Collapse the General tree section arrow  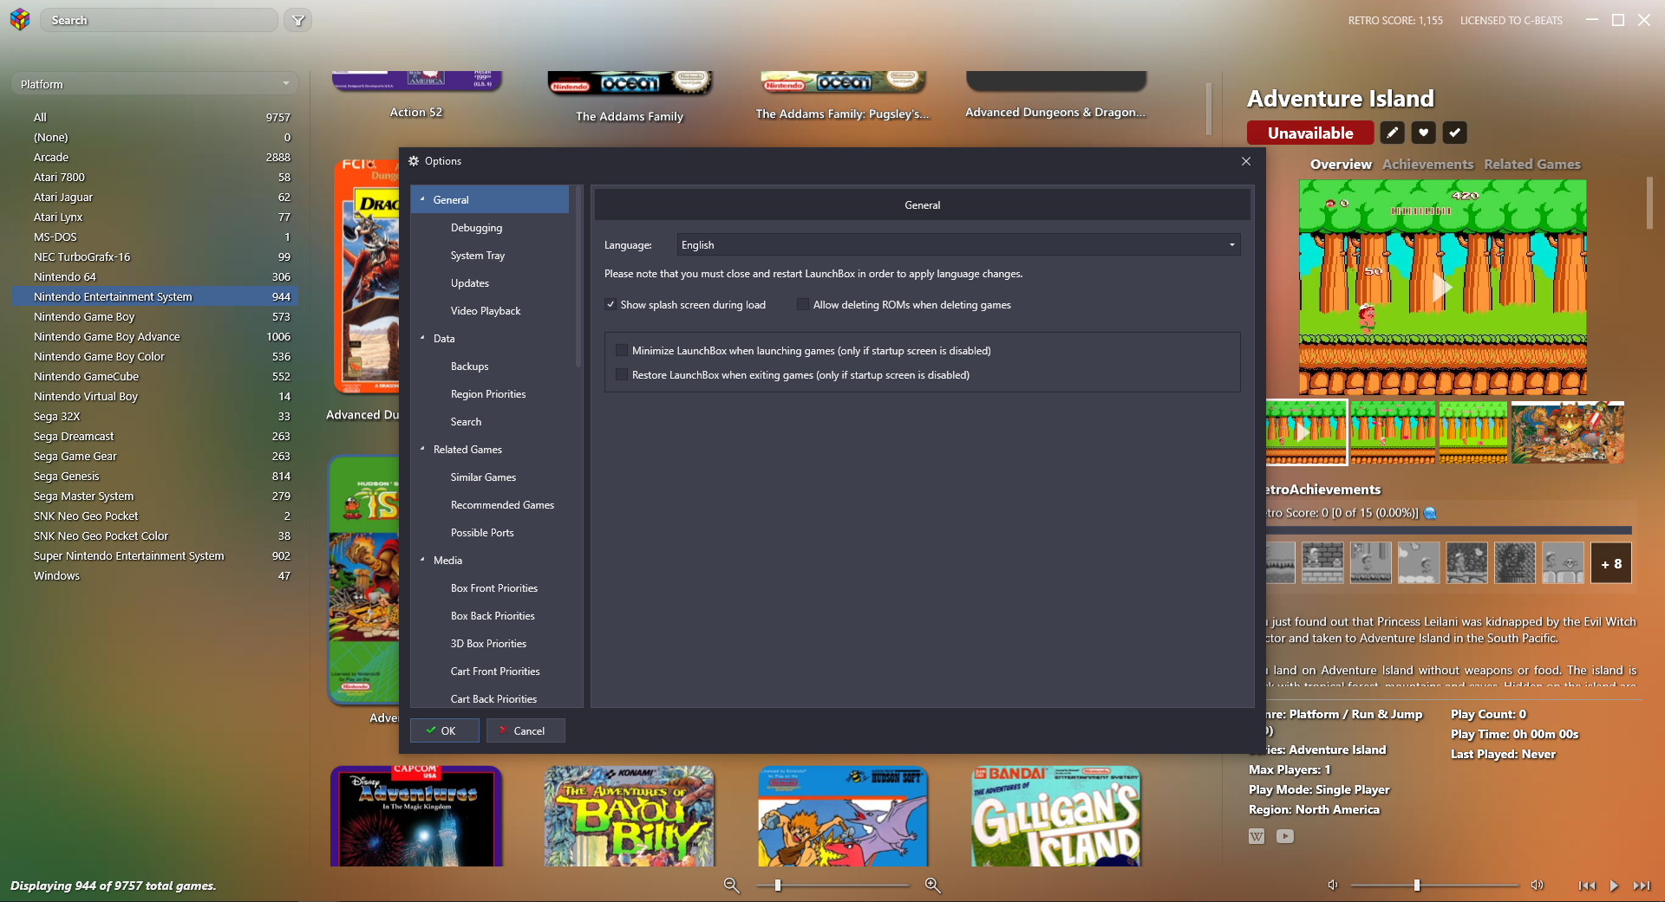422,199
